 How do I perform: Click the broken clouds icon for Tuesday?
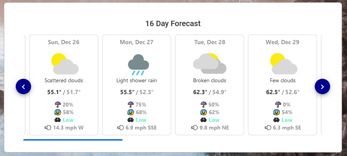[210, 63]
